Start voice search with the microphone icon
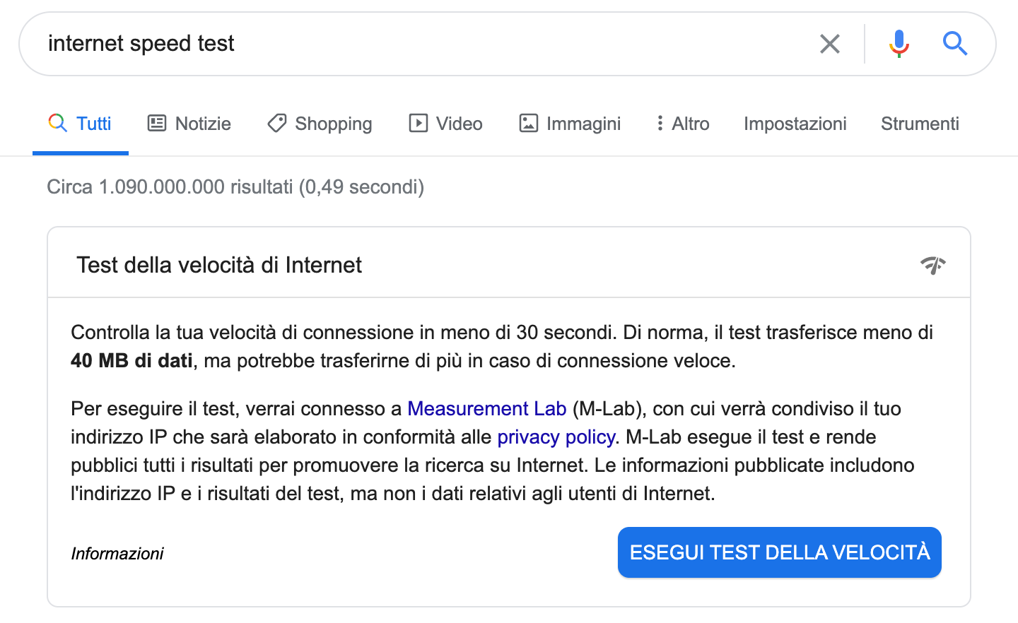 (x=899, y=44)
